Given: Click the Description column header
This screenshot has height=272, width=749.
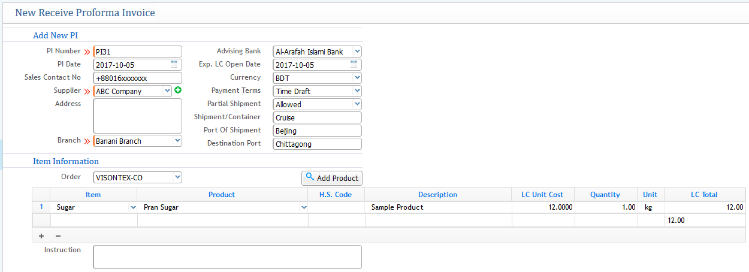Looking at the screenshot, I should pos(438,194).
